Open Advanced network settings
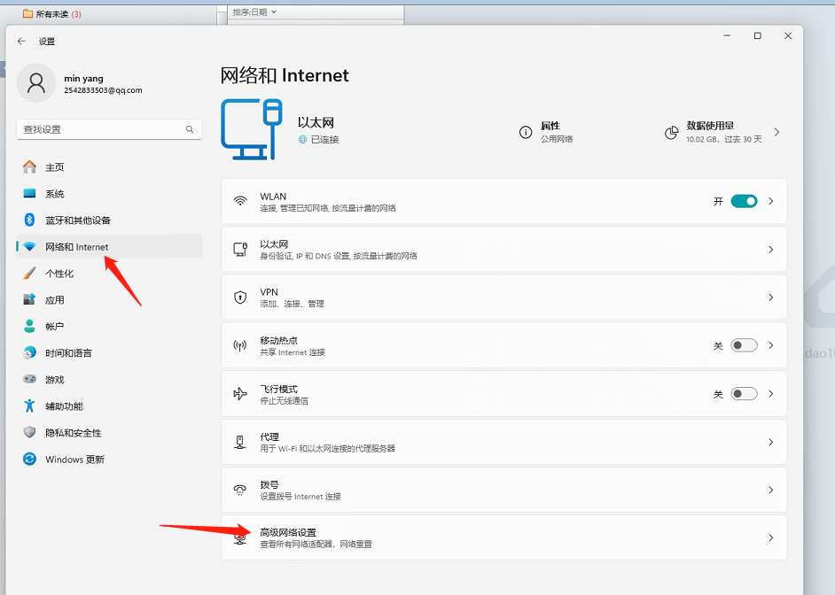835x595 pixels. (x=503, y=537)
